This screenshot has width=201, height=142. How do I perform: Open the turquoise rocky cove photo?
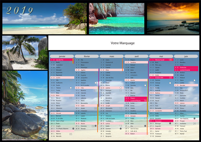coord(117,18)
